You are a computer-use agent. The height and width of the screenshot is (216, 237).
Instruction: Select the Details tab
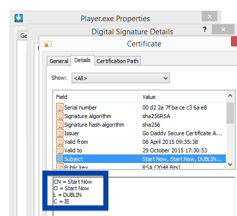tap(82, 60)
